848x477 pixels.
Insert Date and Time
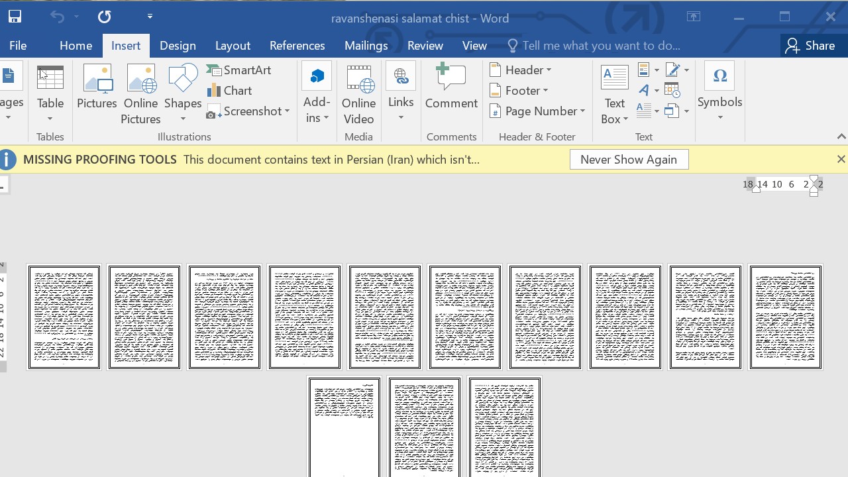(672, 90)
